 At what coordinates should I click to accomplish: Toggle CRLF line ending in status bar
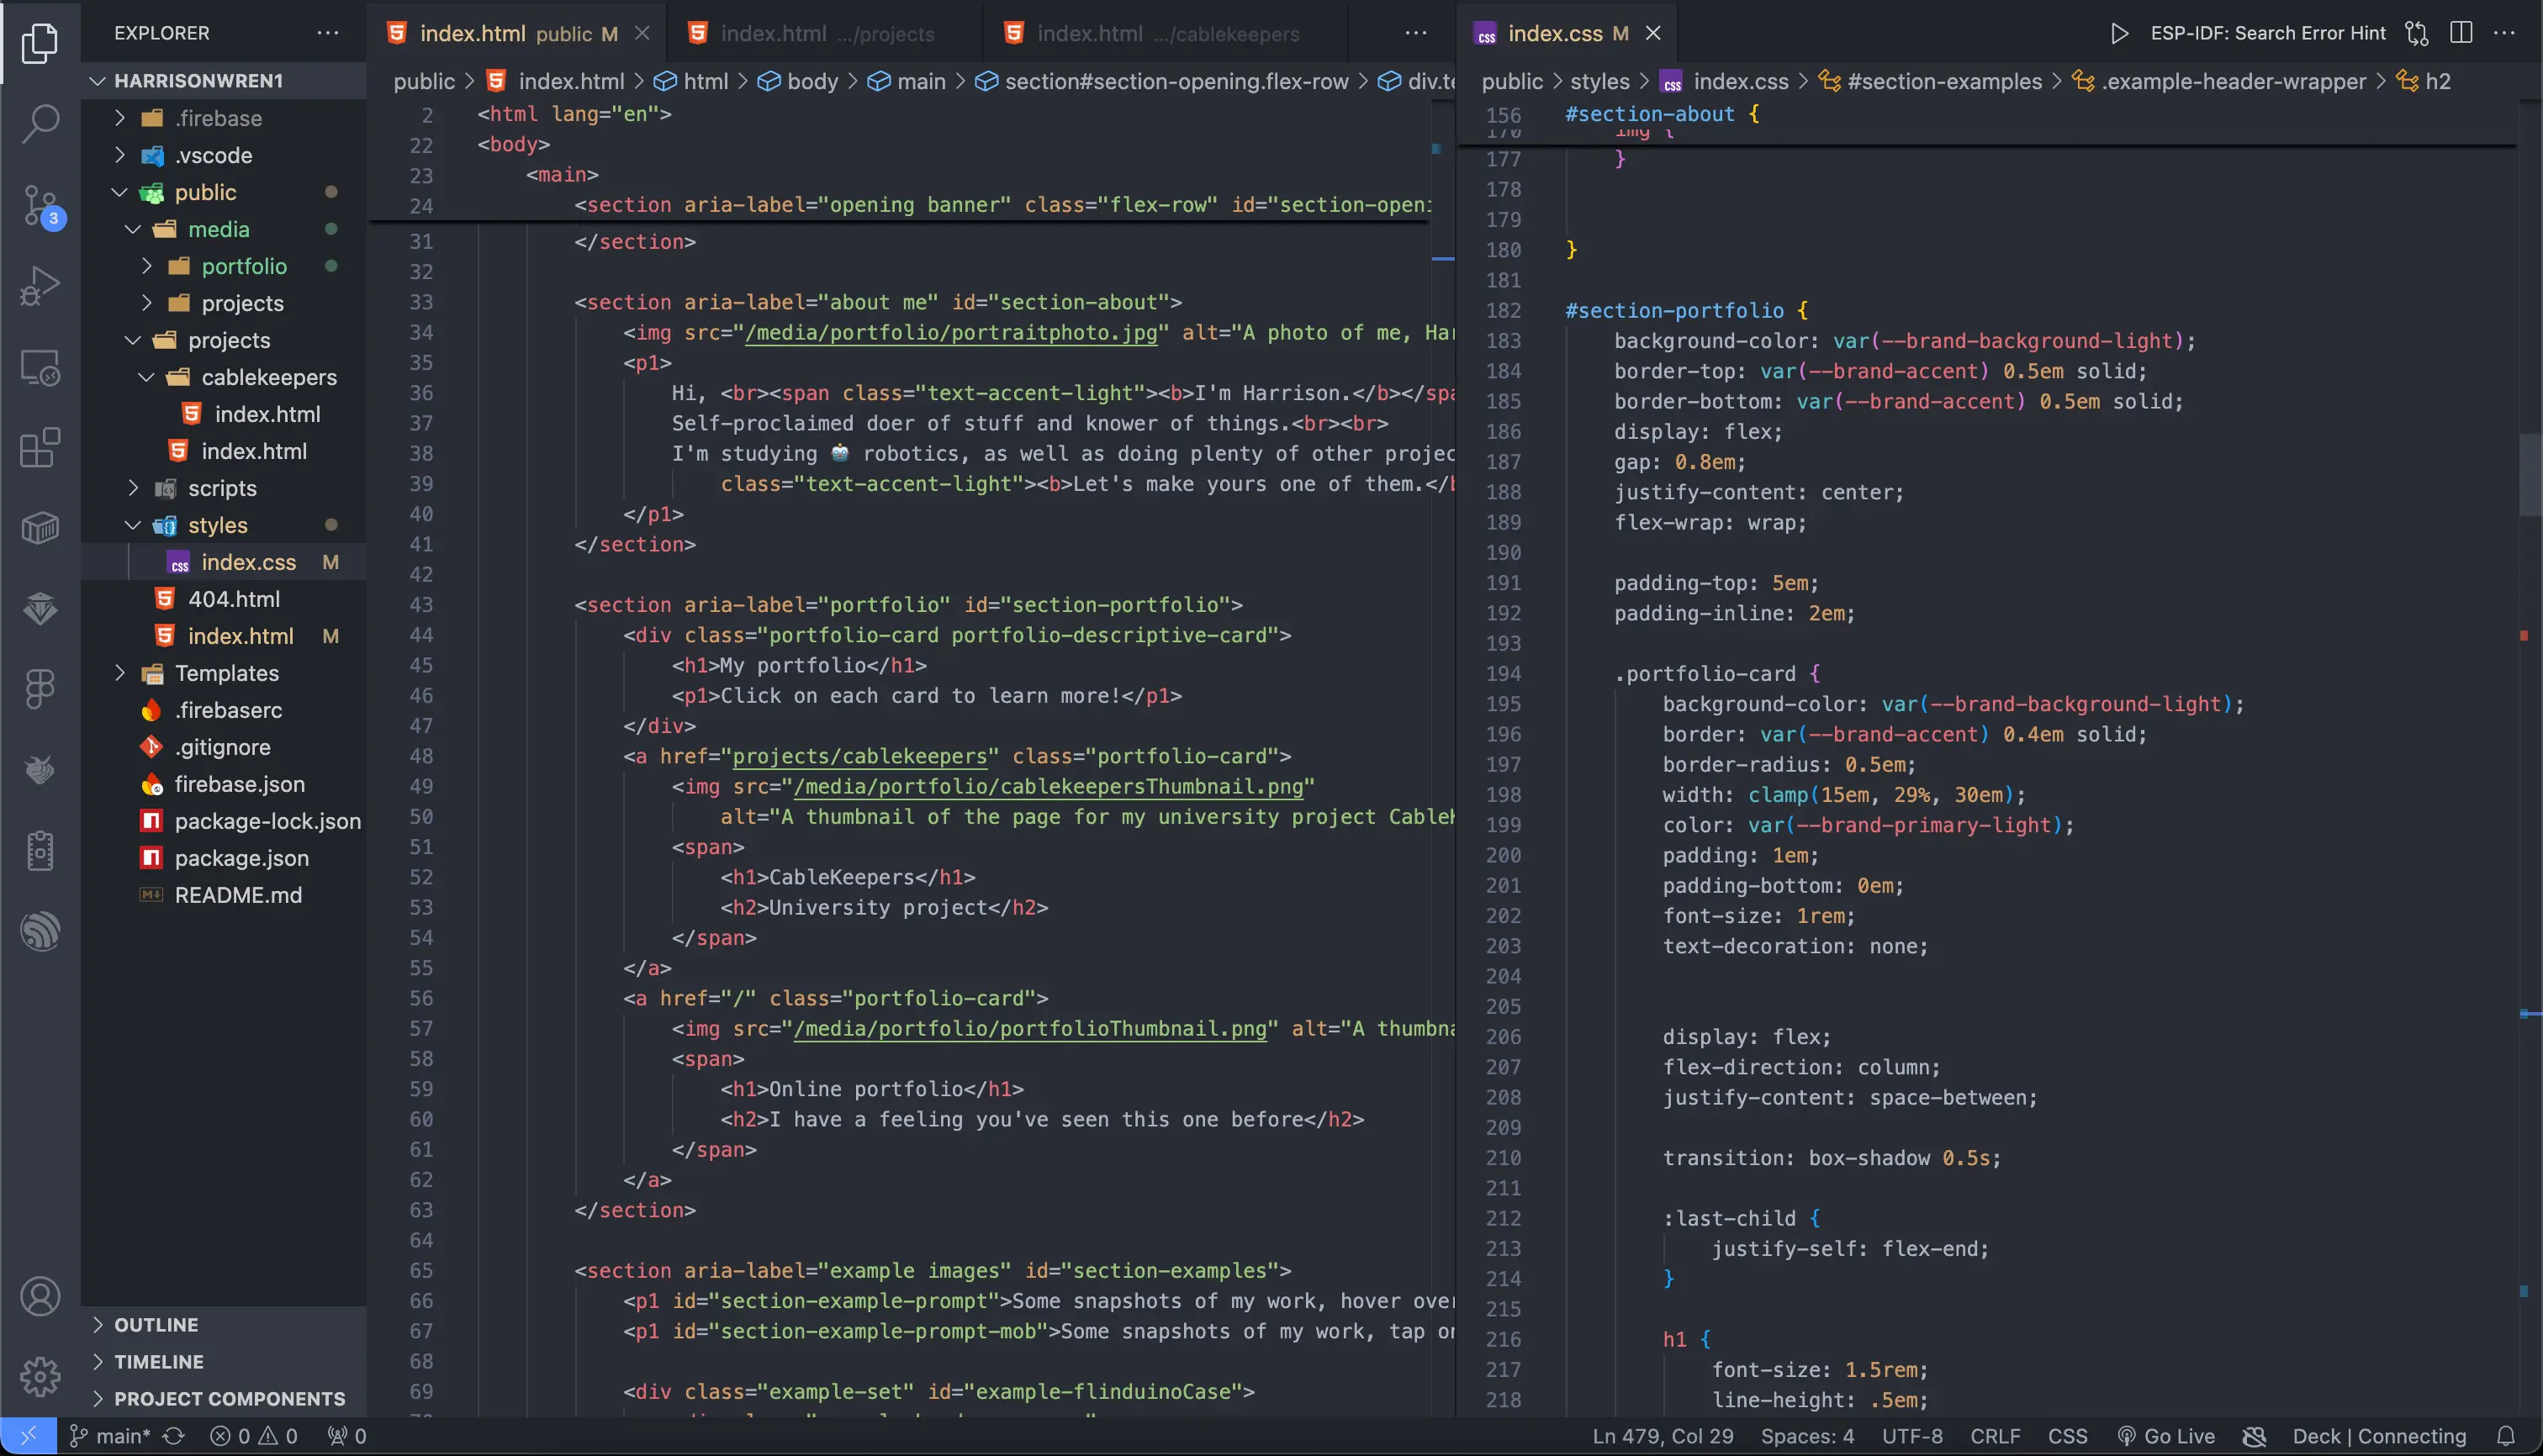pyautogui.click(x=1995, y=1436)
